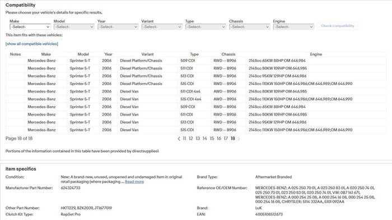The height and width of the screenshot is (220, 392).
Task: Click the Make column header in table
Action: point(46,54)
